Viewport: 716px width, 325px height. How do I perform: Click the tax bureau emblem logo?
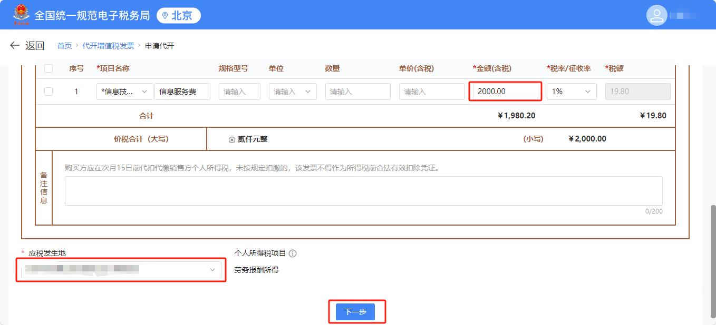[x=22, y=15]
